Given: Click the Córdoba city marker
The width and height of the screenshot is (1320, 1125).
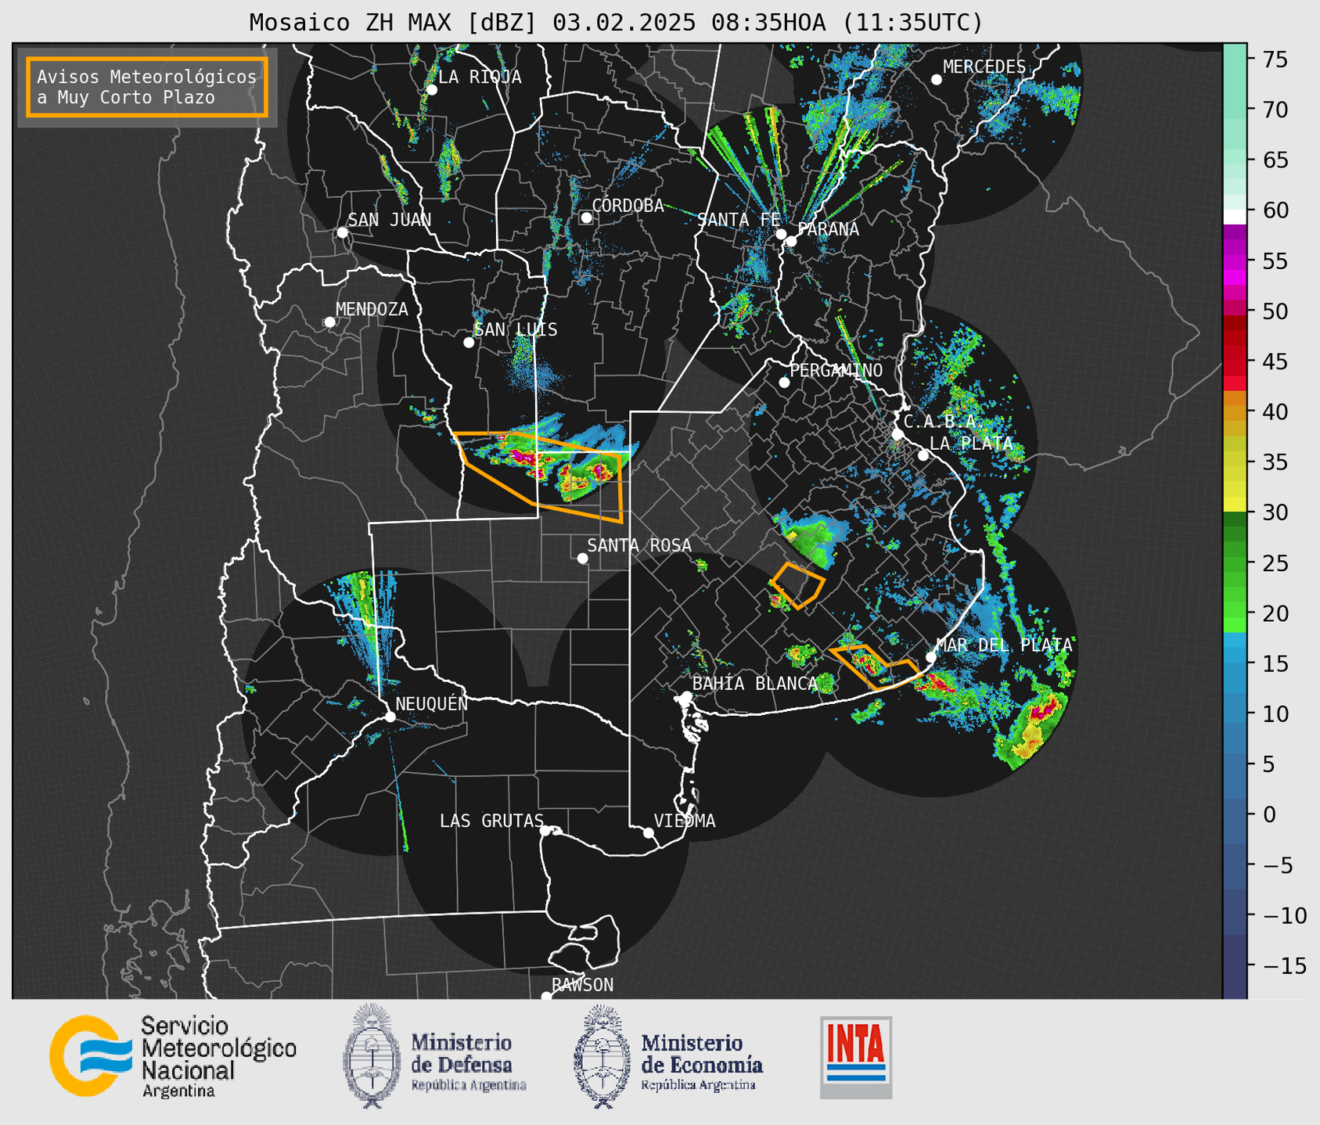Looking at the screenshot, I should (x=586, y=217).
